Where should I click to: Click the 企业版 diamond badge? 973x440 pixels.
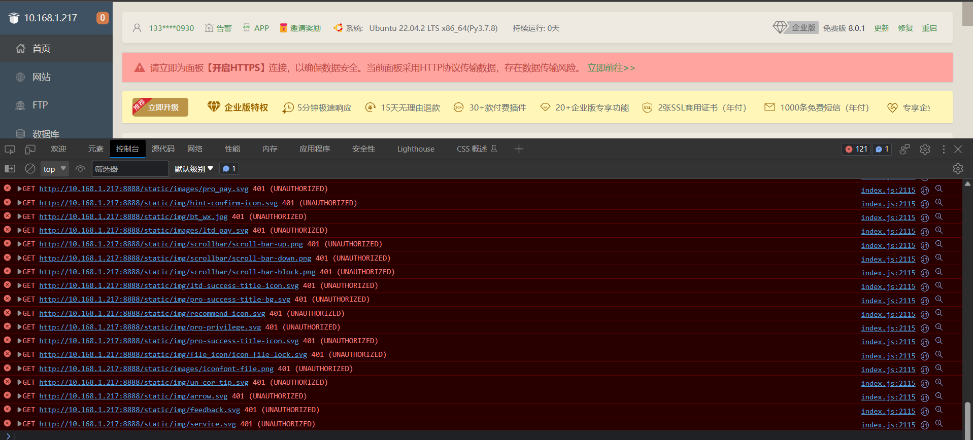(795, 28)
